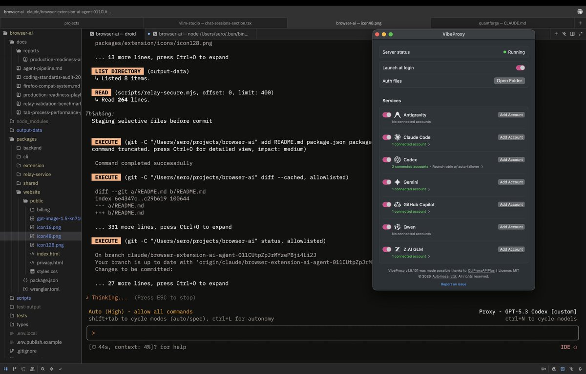Disable the Gemini service toggle
The image size is (586, 374).
tap(387, 182)
